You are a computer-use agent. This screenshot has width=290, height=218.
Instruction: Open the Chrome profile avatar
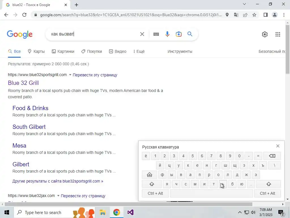tap(275, 15)
